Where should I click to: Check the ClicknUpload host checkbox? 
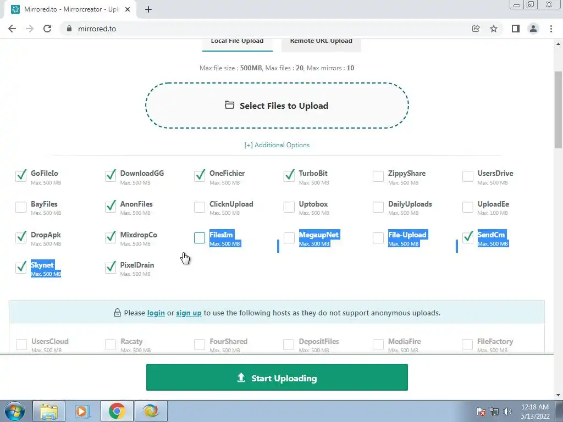click(x=199, y=207)
